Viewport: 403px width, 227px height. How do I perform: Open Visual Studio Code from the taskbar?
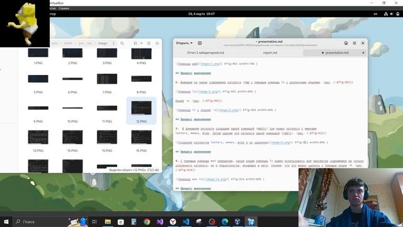tap(186, 221)
